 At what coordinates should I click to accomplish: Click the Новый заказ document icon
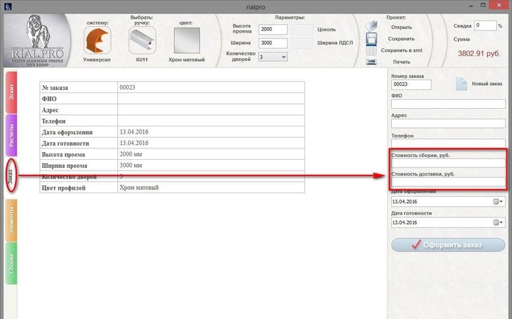point(462,85)
